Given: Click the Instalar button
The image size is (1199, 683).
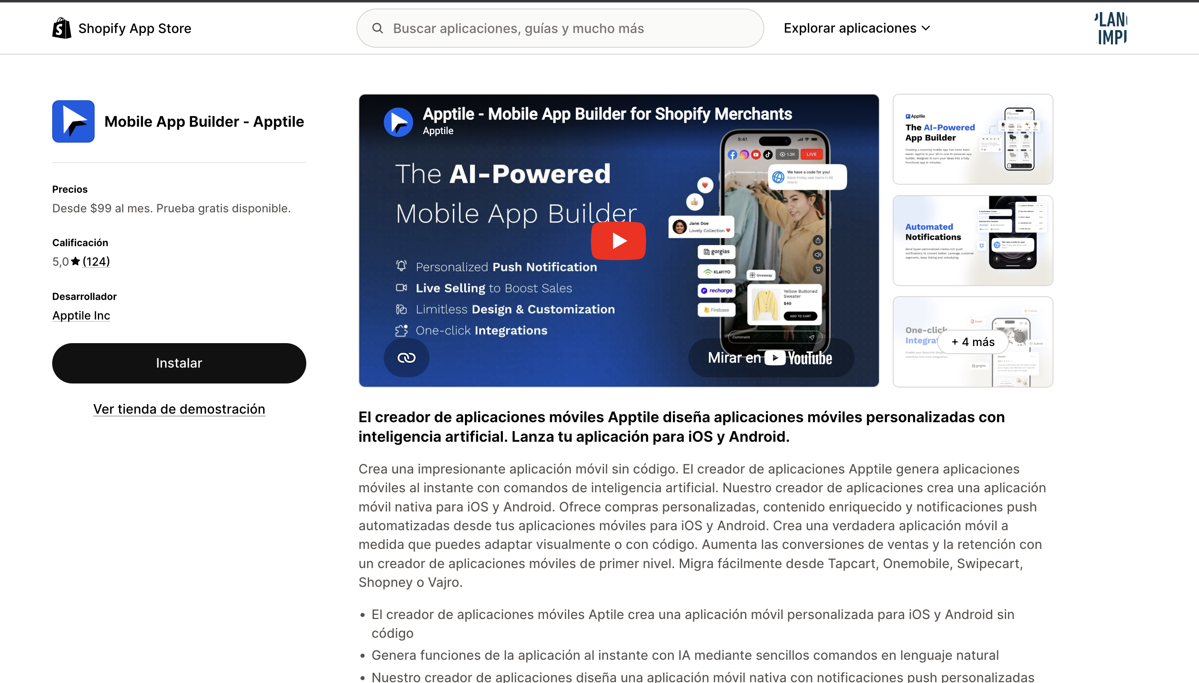Looking at the screenshot, I should 179,363.
